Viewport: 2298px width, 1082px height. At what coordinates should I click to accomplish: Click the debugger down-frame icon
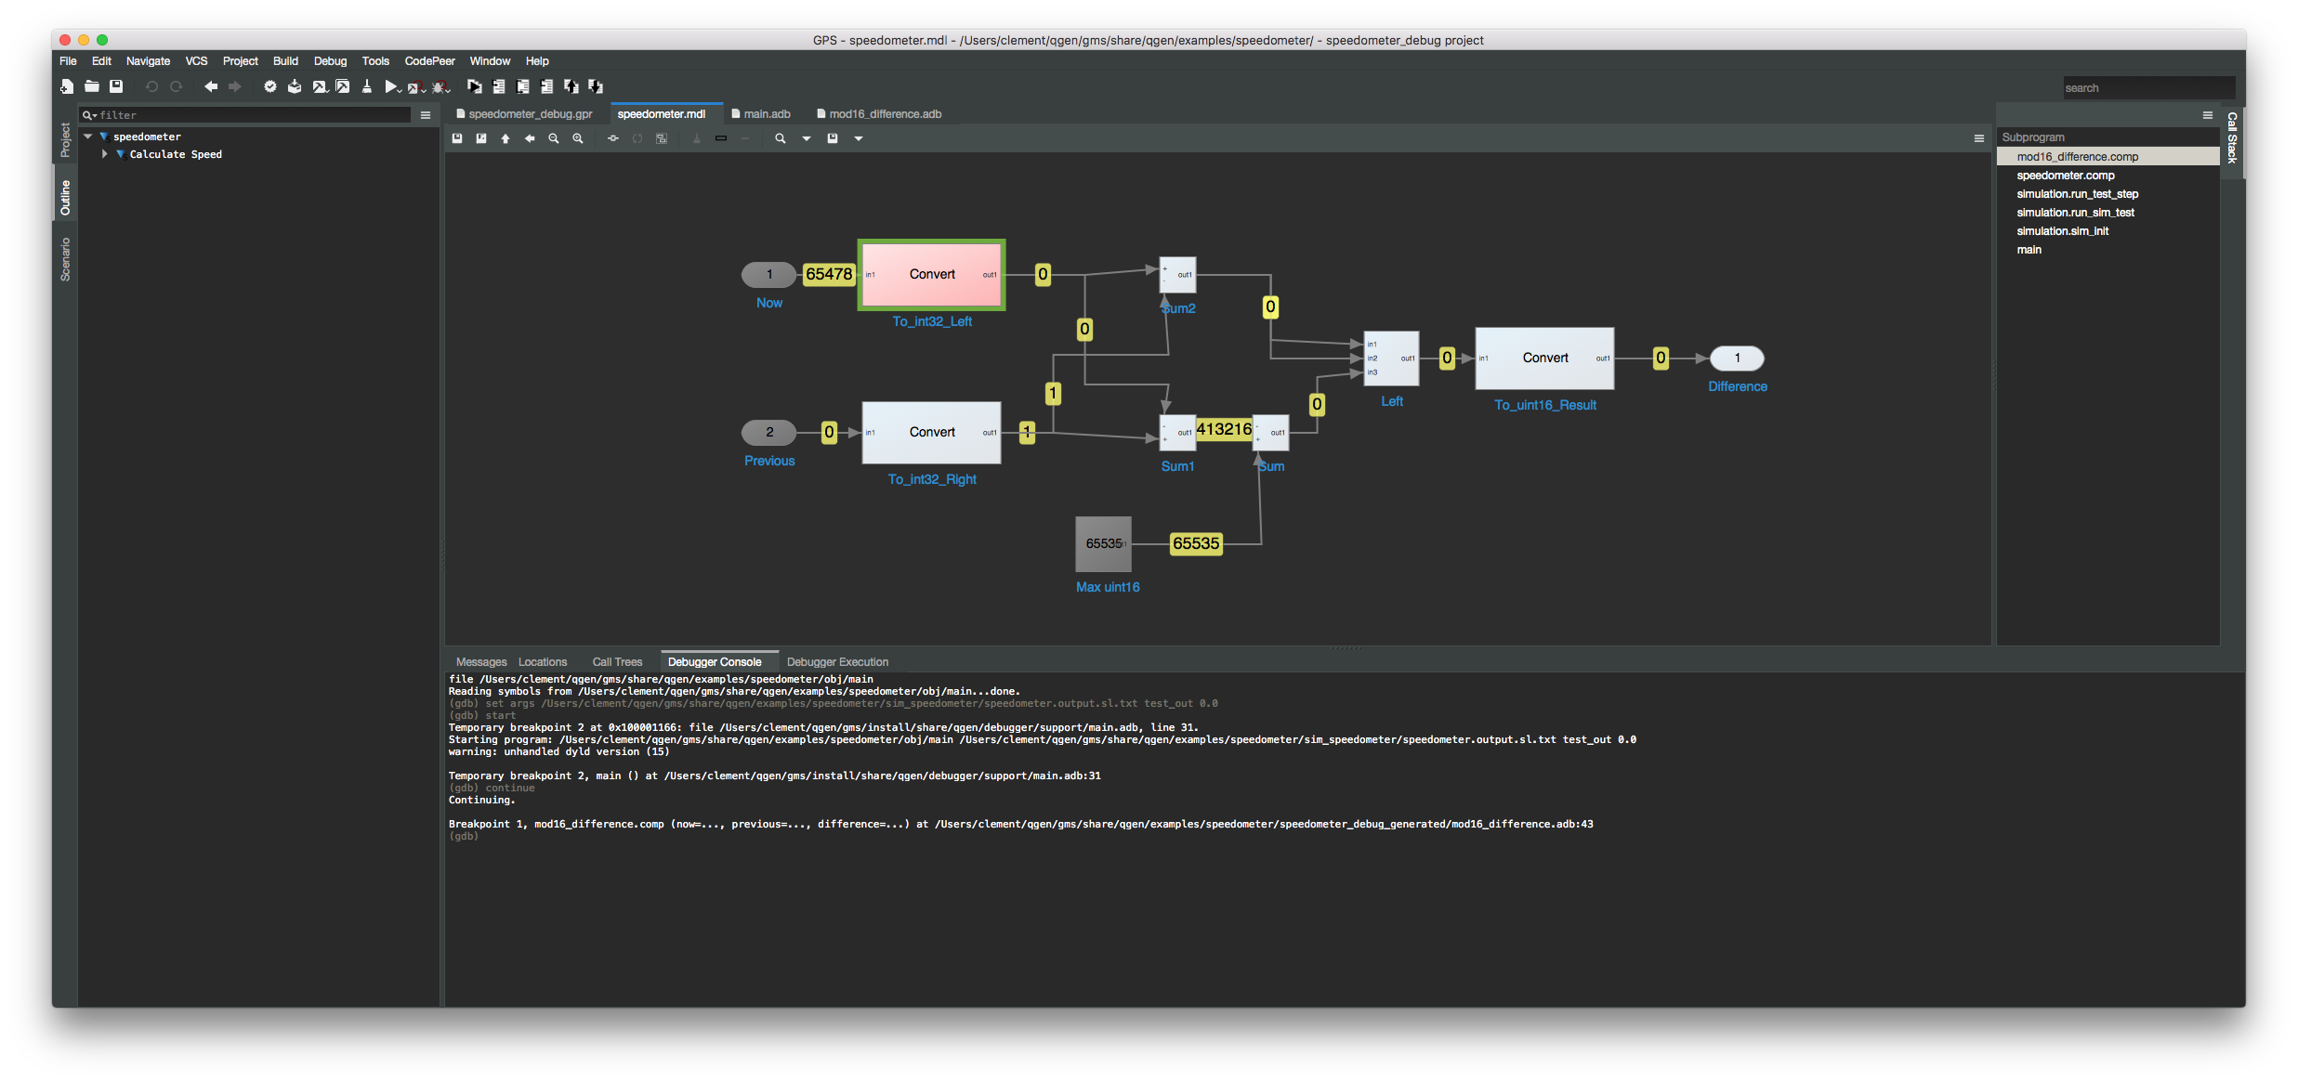596,86
